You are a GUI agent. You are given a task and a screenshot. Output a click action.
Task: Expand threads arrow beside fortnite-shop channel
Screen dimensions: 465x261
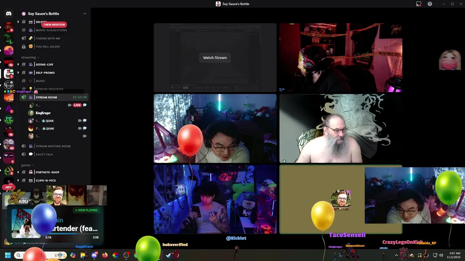pos(18,172)
